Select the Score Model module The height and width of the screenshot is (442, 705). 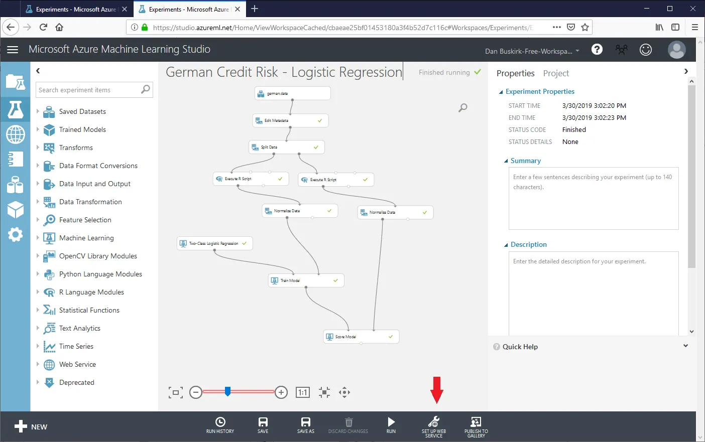[x=362, y=337]
